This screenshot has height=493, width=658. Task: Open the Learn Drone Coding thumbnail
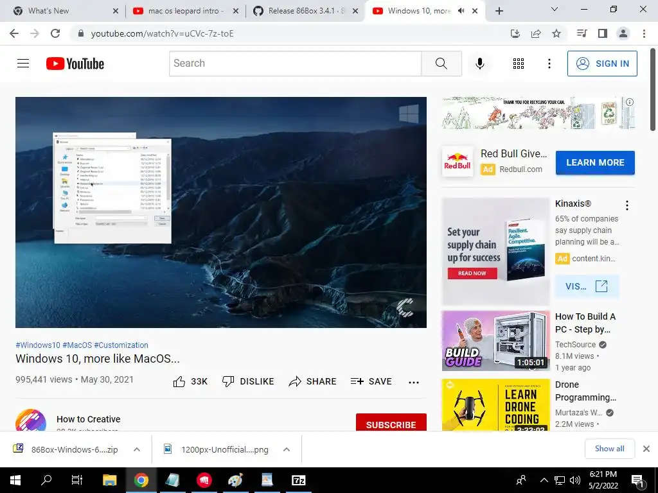coord(495,405)
